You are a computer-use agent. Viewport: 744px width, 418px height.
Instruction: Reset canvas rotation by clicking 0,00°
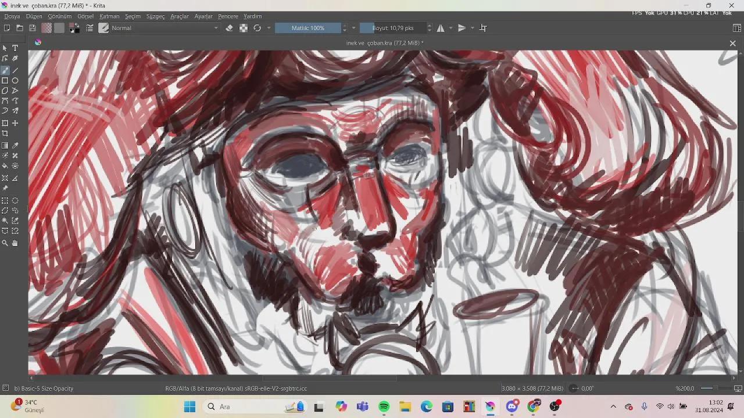point(586,388)
